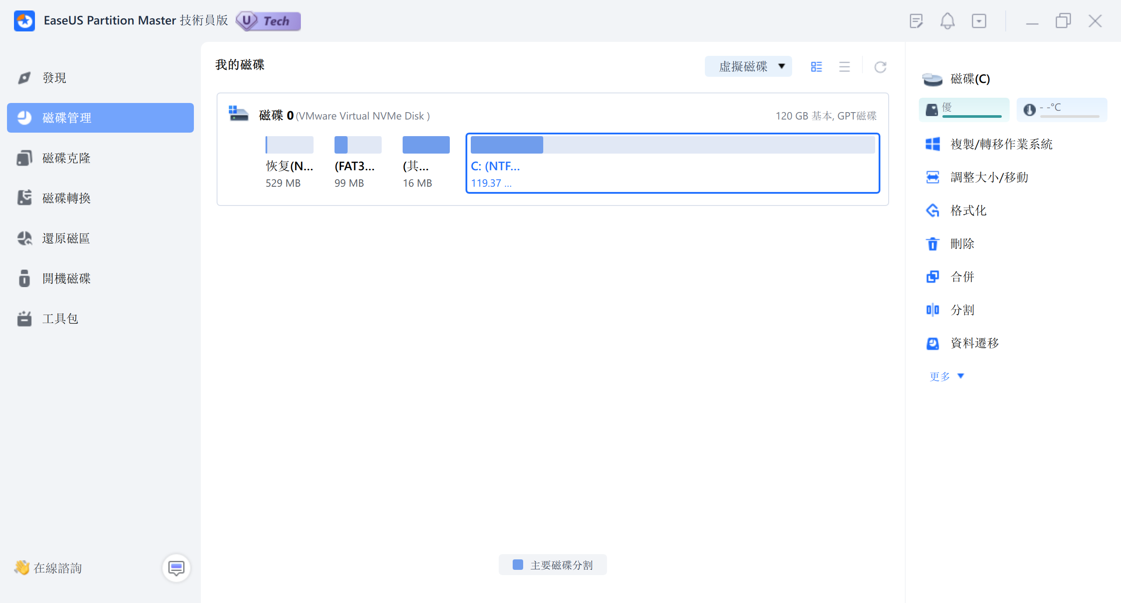The width and height of the screenshot is (1121, 603).
Task: Click the split partition icon
Action: click(x=933, y=310)
